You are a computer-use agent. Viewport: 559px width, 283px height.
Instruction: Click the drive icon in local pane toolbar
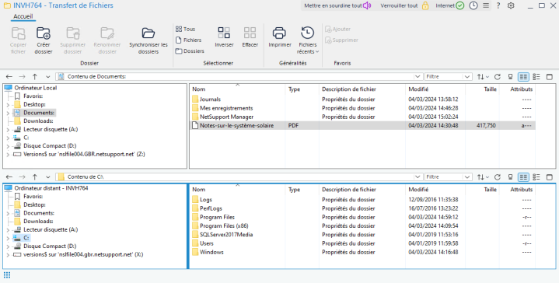[x=510, y=77]
